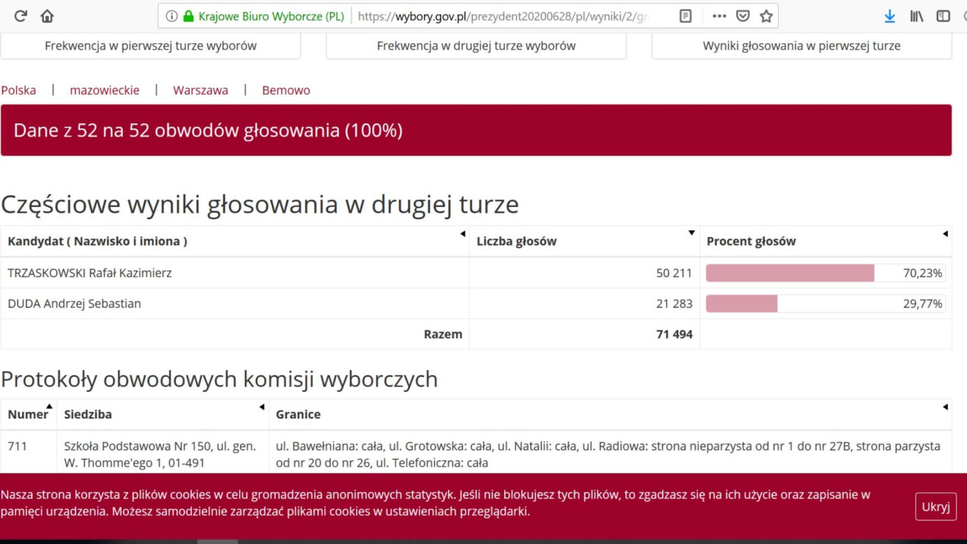Sort protocols table by Numer arrow
Image resolution: width=967 pixels, height=544 pixels.
click(50, 407)
